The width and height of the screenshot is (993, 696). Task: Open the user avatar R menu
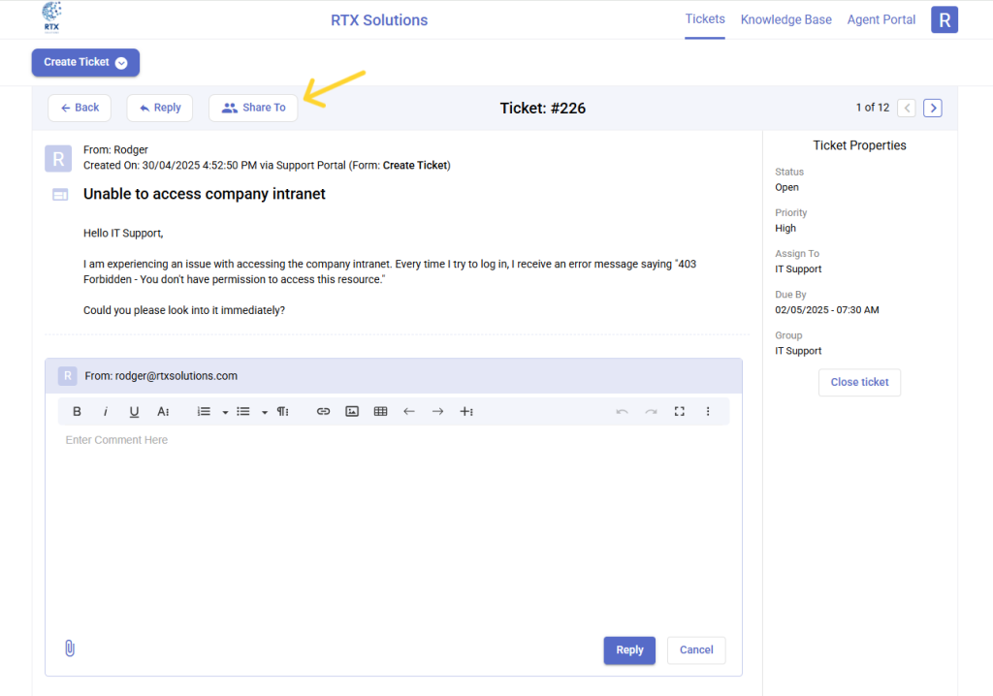pyautogui.click(x=944, y=19)
